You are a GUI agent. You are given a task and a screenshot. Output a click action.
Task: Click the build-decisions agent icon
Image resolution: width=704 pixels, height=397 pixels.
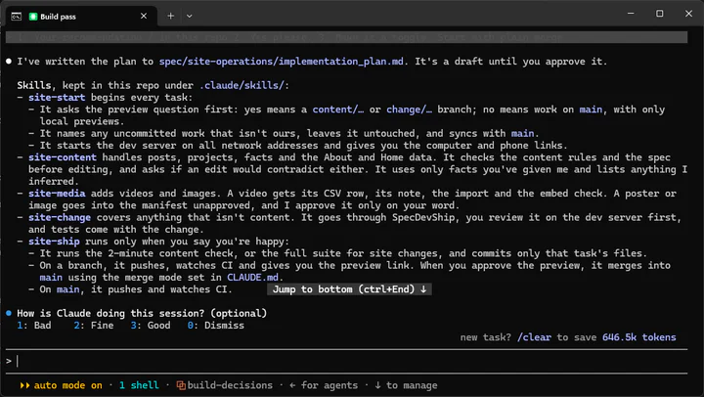(x=181, y=385)
